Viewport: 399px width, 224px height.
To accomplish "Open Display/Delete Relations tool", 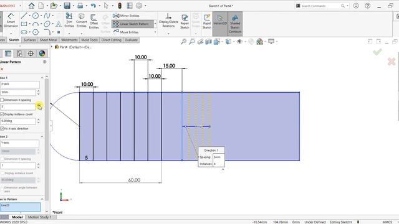I will click(168, 21).
